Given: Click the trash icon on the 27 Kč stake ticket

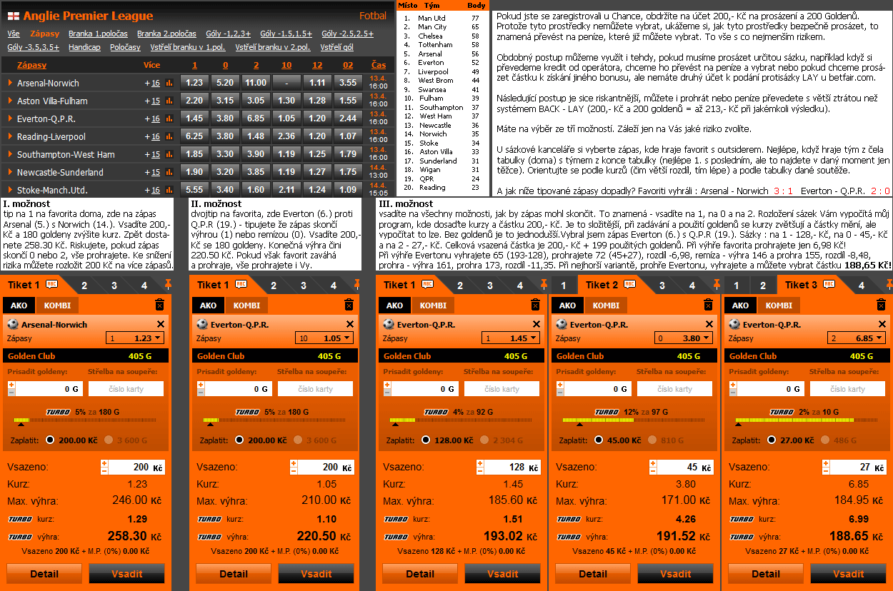Looking at the screenshot, I should (x=881, y=305).
